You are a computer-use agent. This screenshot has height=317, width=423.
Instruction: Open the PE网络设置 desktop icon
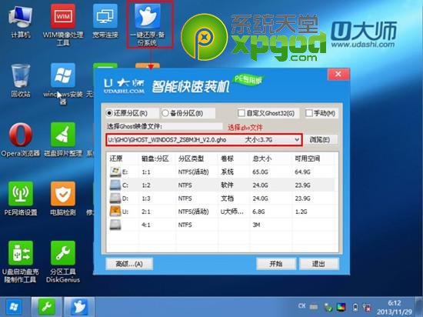[x=21, y=199]
